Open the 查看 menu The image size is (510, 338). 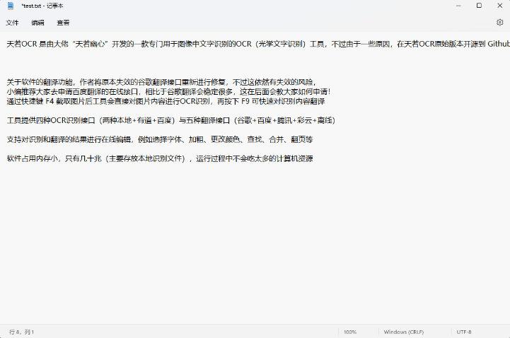(63, 23)
